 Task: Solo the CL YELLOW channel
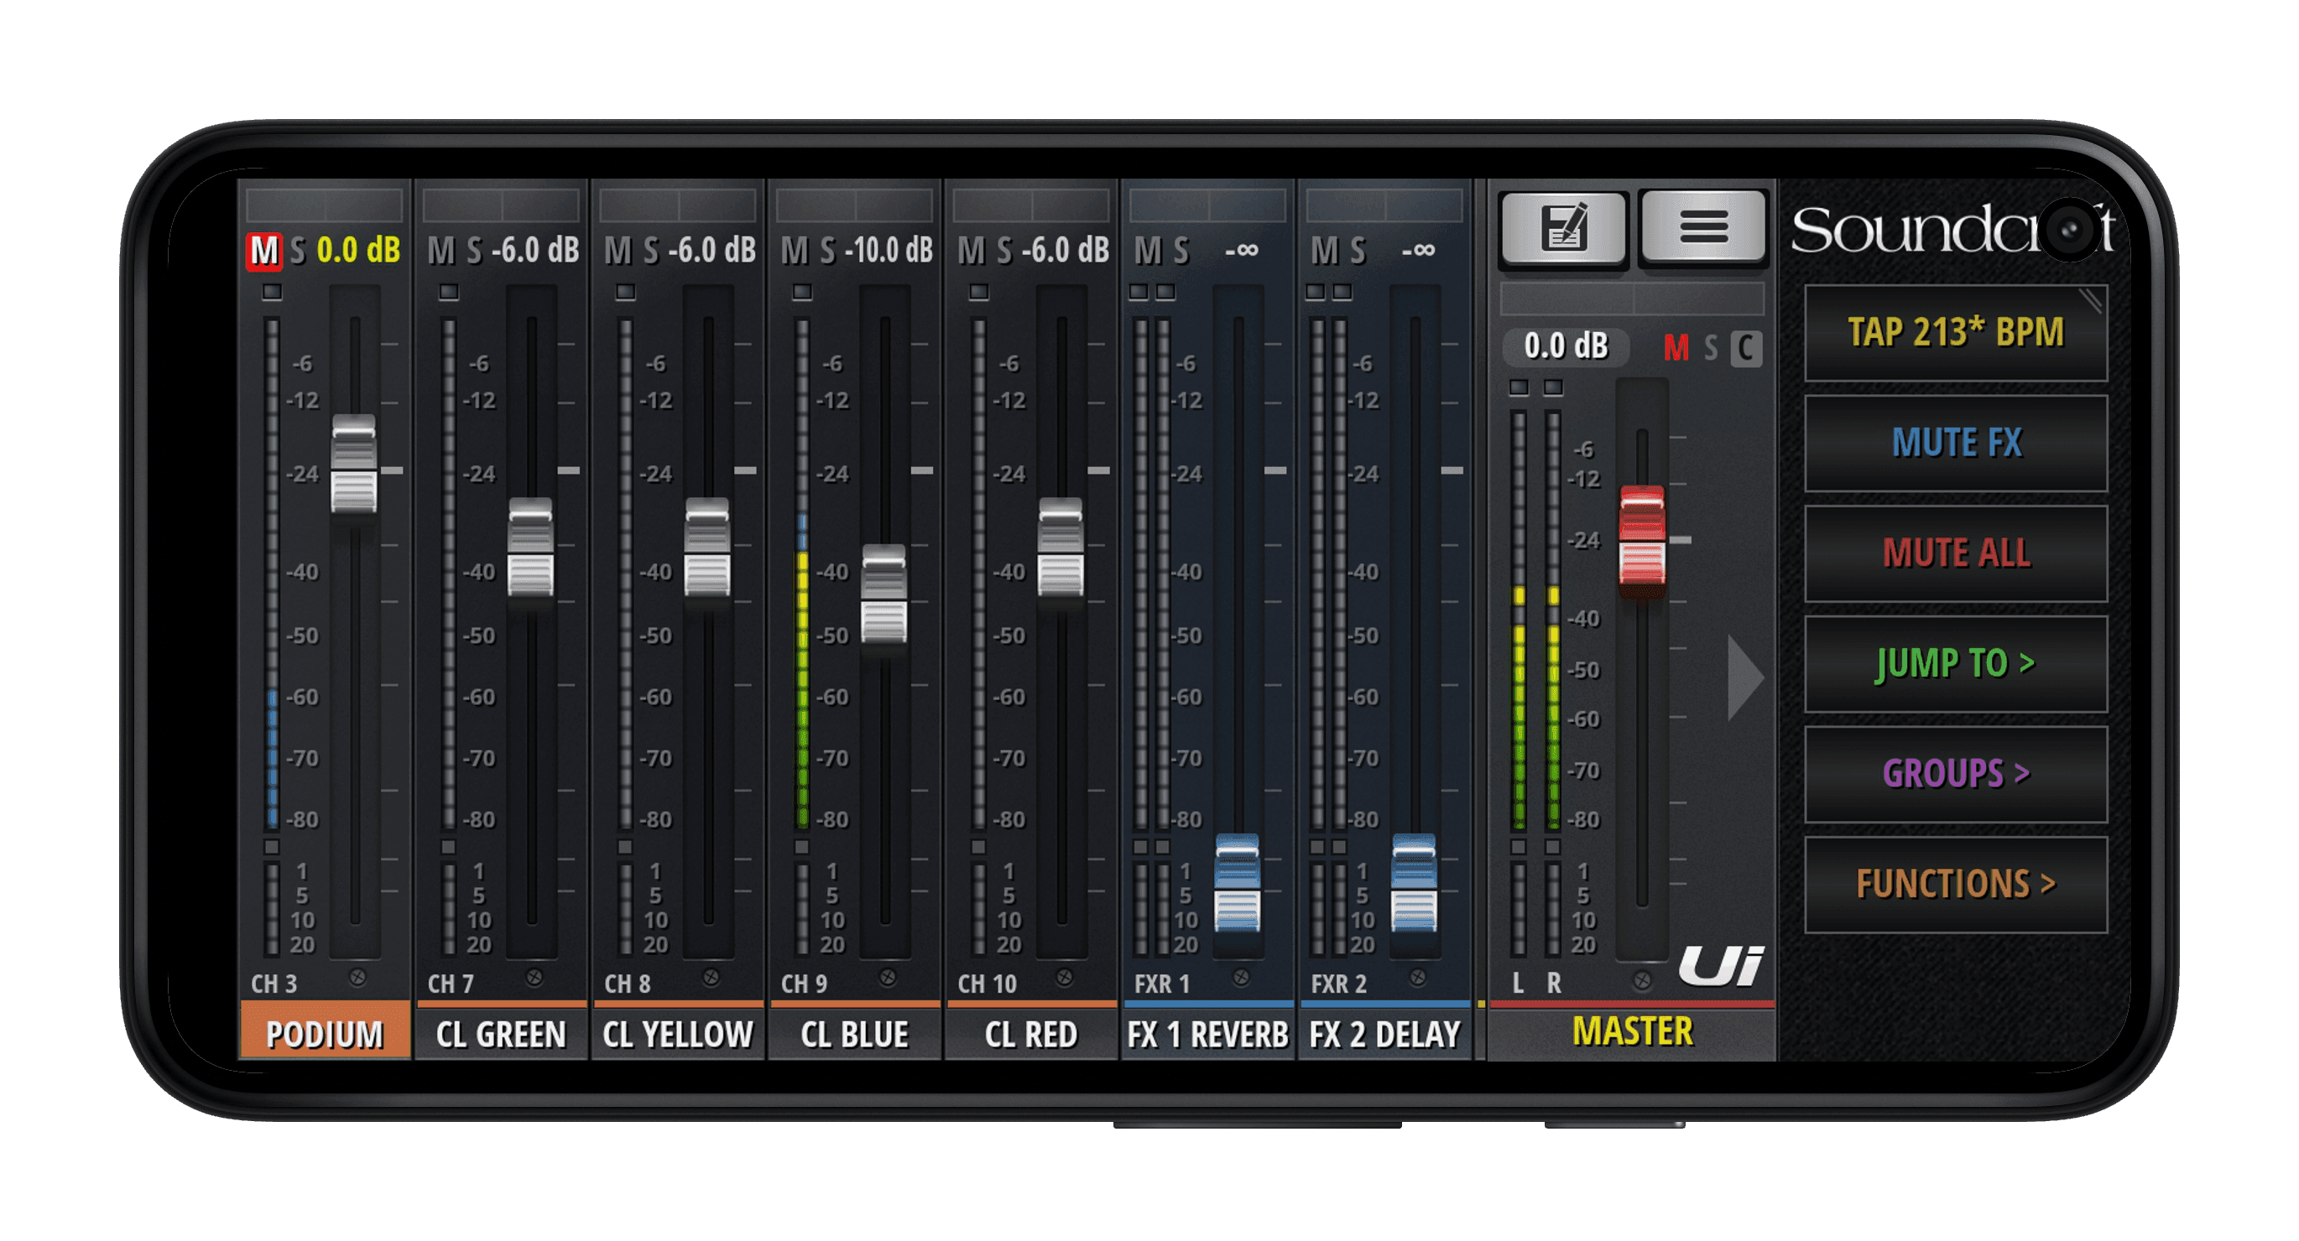coord(650,251)
